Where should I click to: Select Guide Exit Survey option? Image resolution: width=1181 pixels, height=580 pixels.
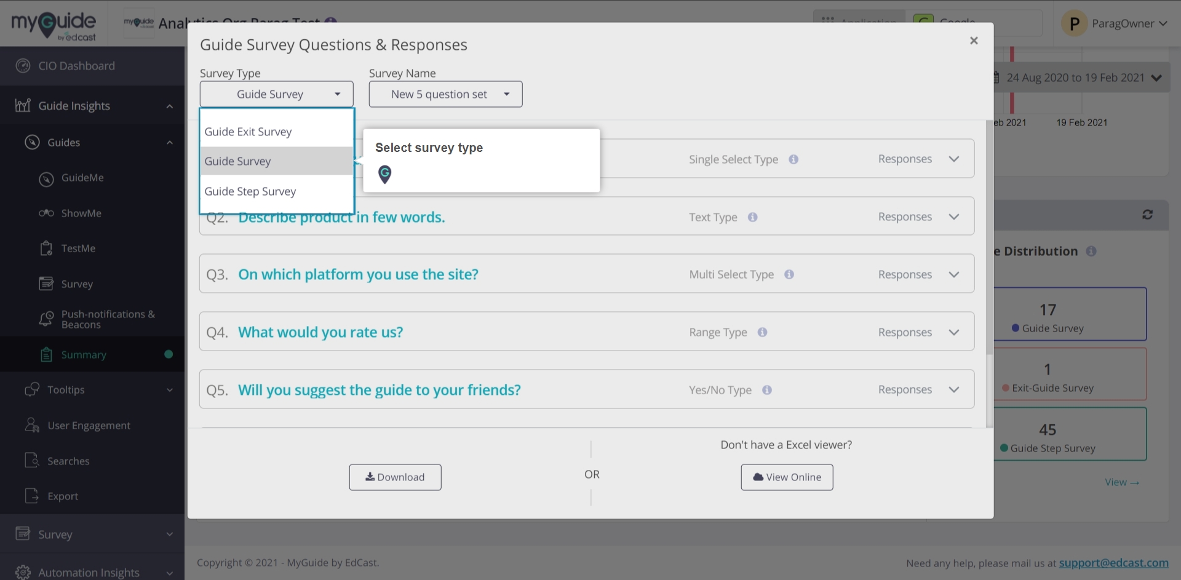click(x=277, y=132)
